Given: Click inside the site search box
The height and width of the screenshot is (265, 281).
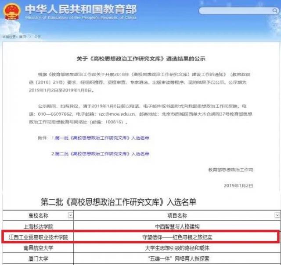Looking at the screenshot, I should 235,11.
